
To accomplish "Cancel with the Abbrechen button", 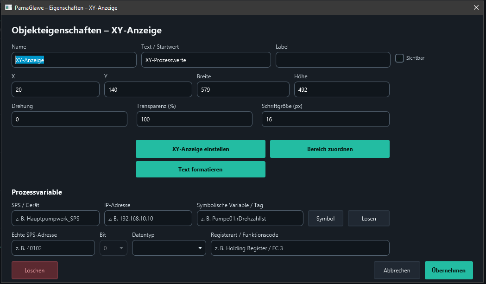I will pyautogui.click(x=397, y=271).
